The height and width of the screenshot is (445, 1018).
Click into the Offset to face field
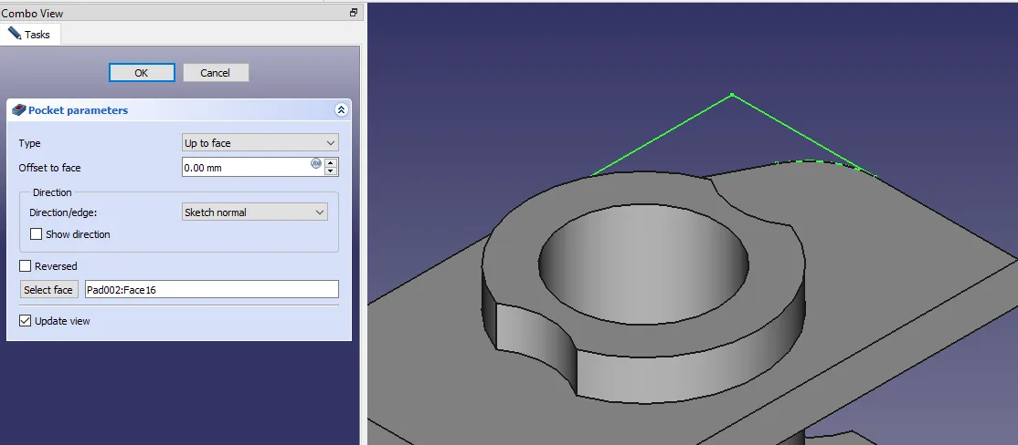click(245, 168)
